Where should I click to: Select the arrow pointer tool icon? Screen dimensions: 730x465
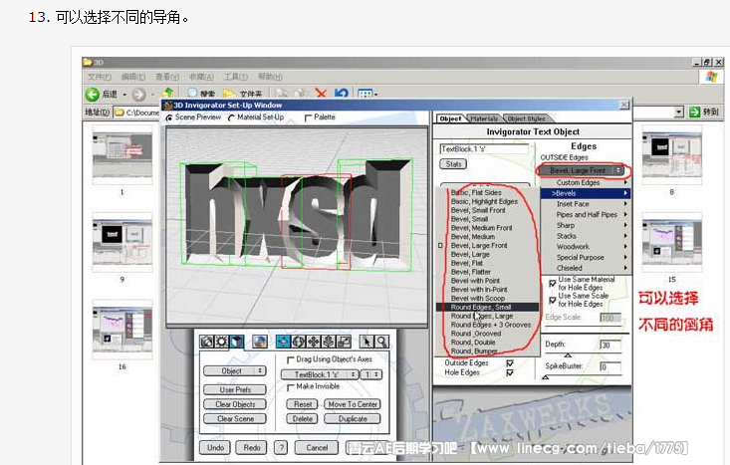[366, 343]
